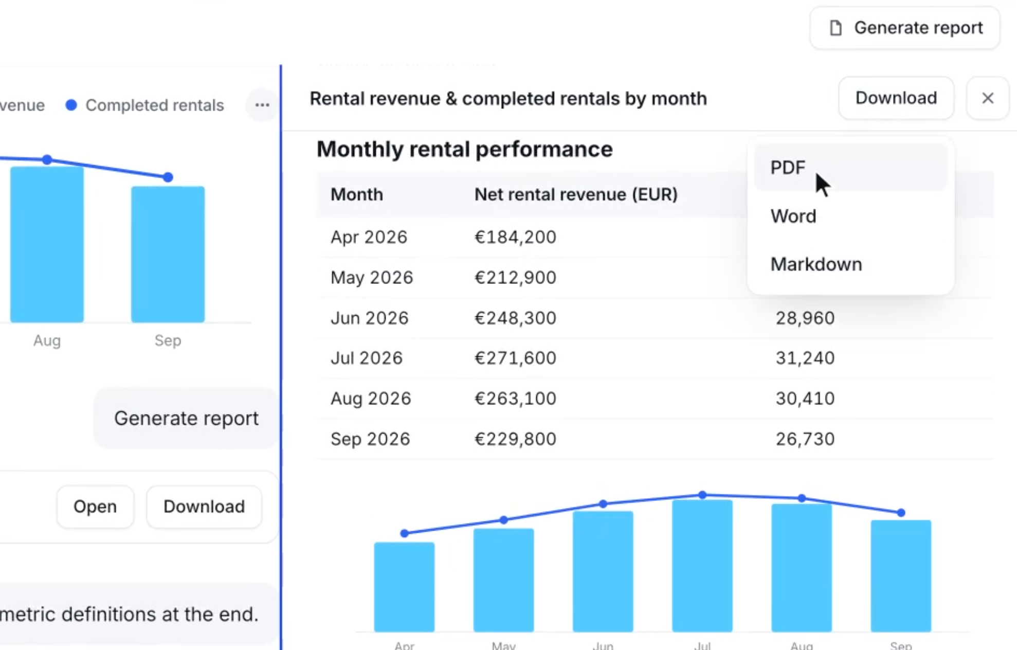Click the €229,800 revenue cell

[x=515, y=439]
